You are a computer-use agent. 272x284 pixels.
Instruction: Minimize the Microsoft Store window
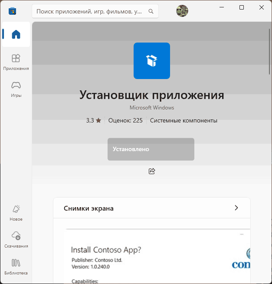tap(222, 7)
